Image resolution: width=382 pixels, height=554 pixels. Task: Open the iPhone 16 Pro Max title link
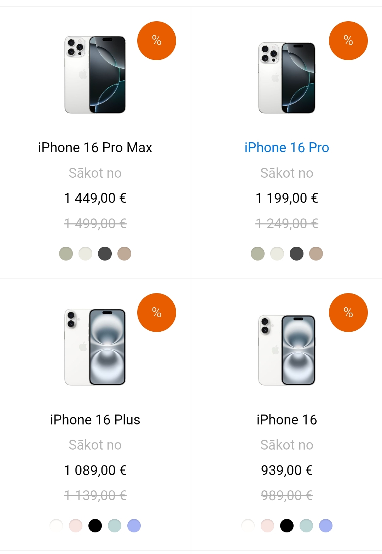point(95,148)
